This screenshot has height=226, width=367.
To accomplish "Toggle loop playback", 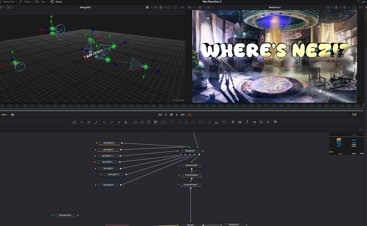I will pyautogui.click(x=190, y=115).
